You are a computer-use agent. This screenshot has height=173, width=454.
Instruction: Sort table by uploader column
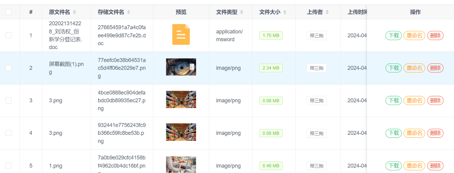pyautogui.click(x=327, y=12)
